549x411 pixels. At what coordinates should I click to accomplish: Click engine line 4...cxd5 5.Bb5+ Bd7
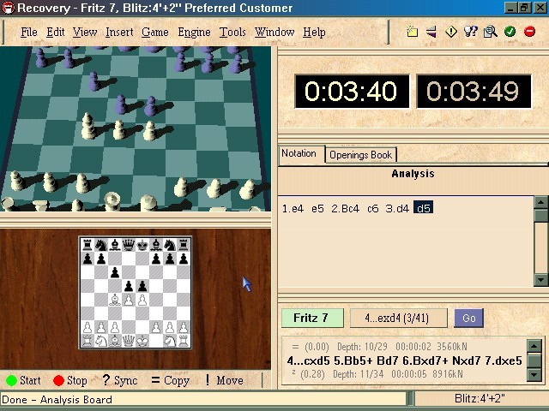(x=404, y=360)
